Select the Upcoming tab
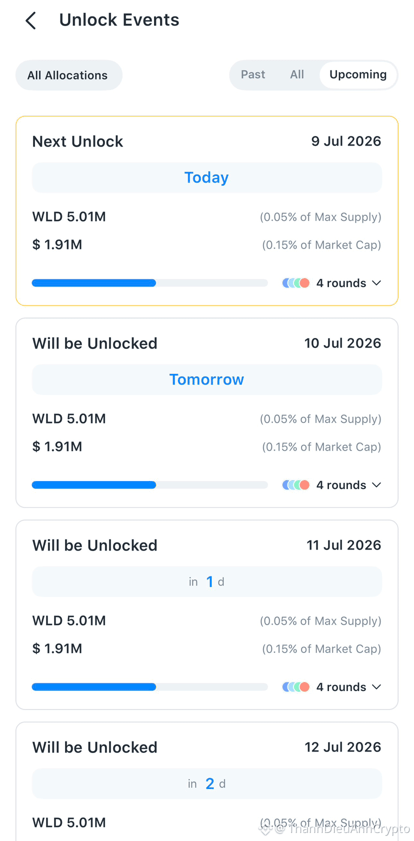The image size is (414, 841). pos(358,74)
